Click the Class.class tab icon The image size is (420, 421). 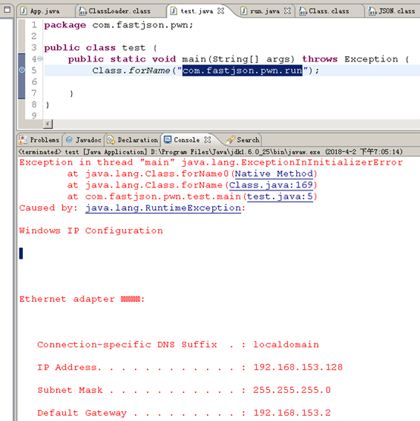click(x=302, y=11)
